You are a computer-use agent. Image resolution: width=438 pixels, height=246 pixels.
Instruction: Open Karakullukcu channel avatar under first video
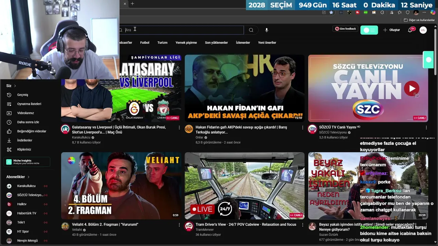[65, 129]
